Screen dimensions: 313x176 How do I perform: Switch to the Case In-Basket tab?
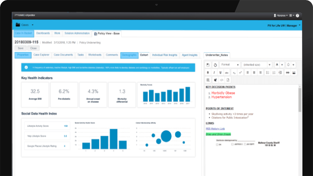23,33
